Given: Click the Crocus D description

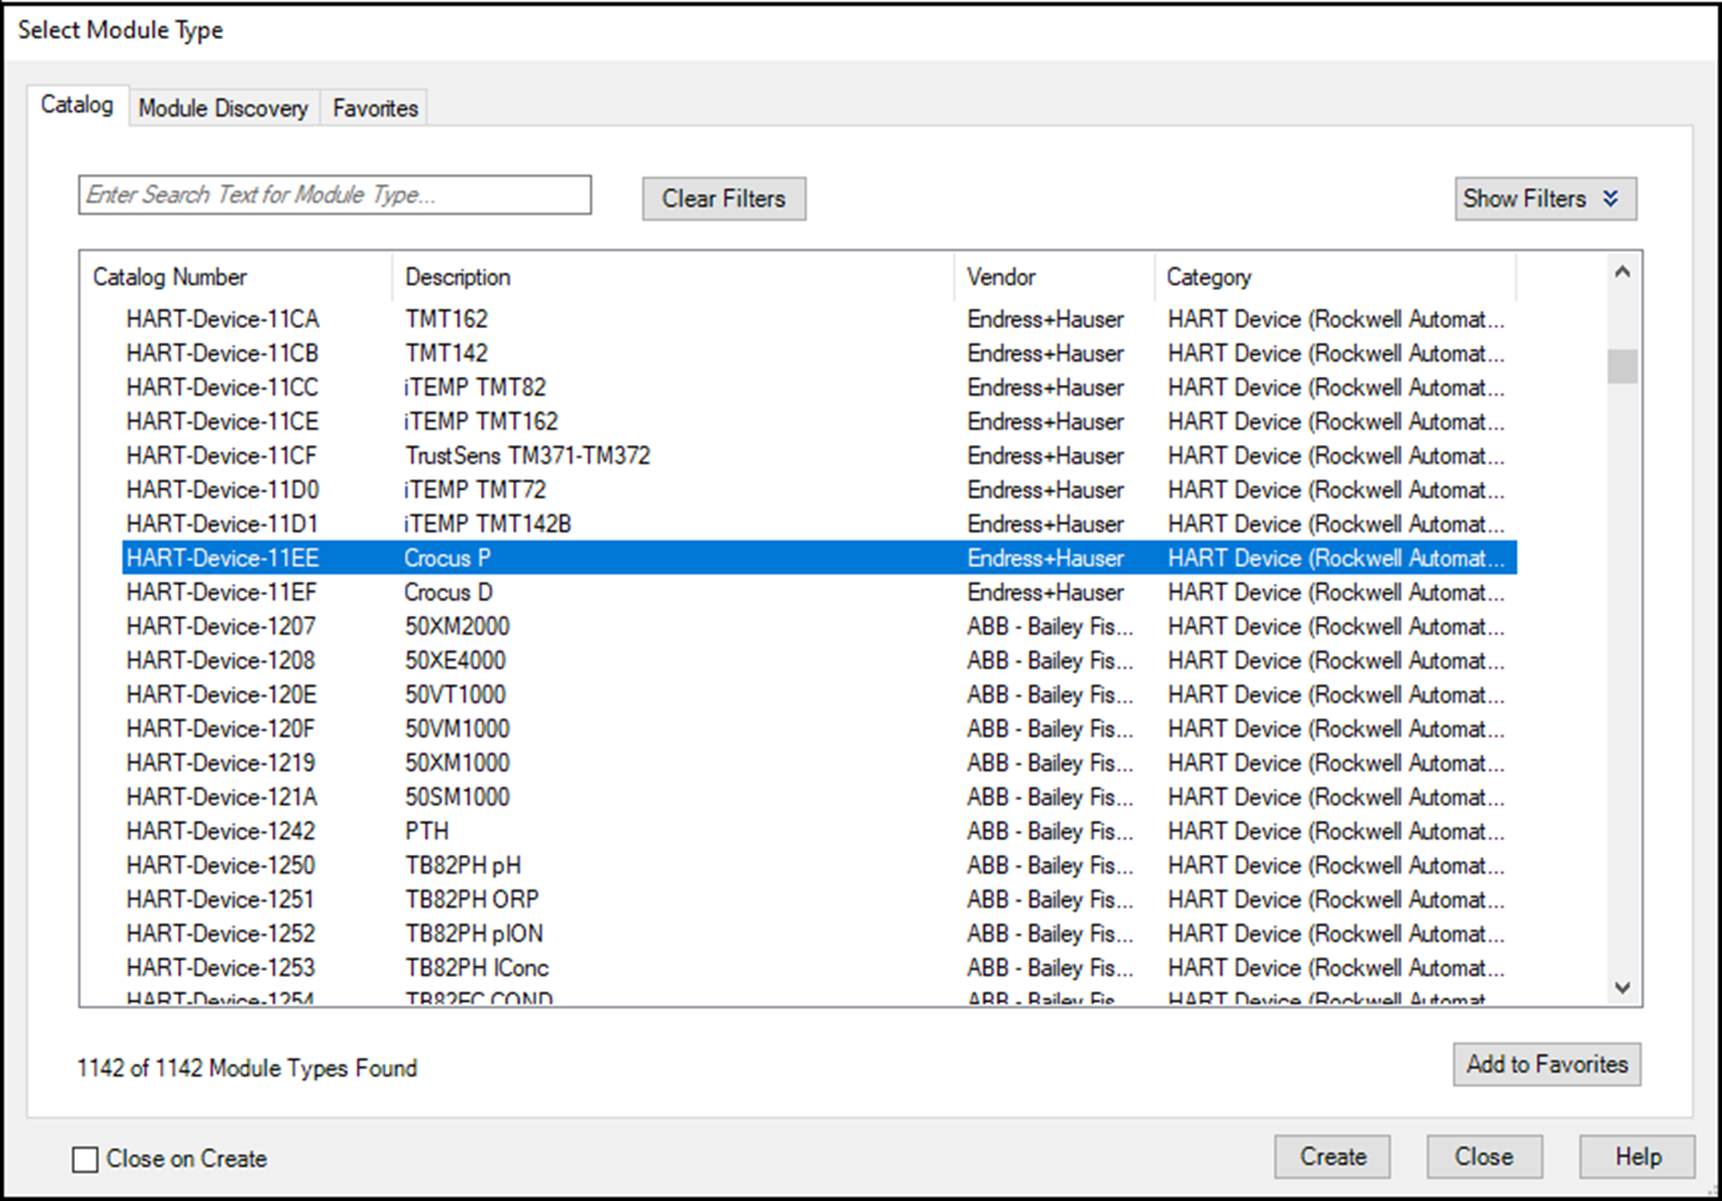Looking at the screenshot, I should (x=448, y=592).
